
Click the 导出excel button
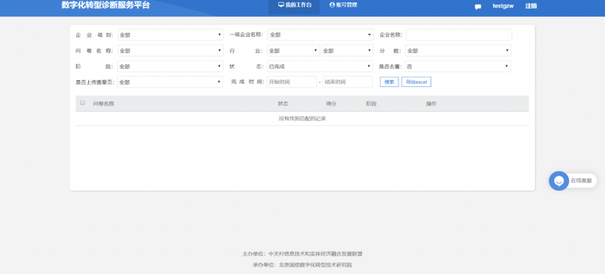[x=416, y=82]
